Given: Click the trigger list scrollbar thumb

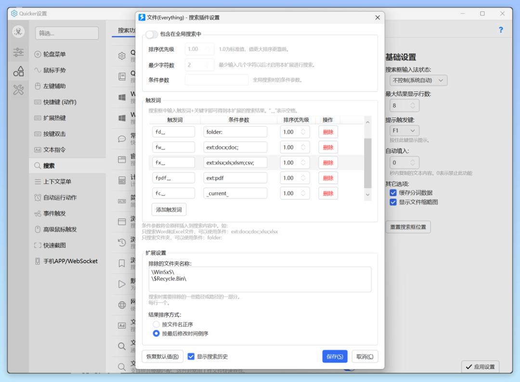Looking at the screenshot, I should 367,163.
